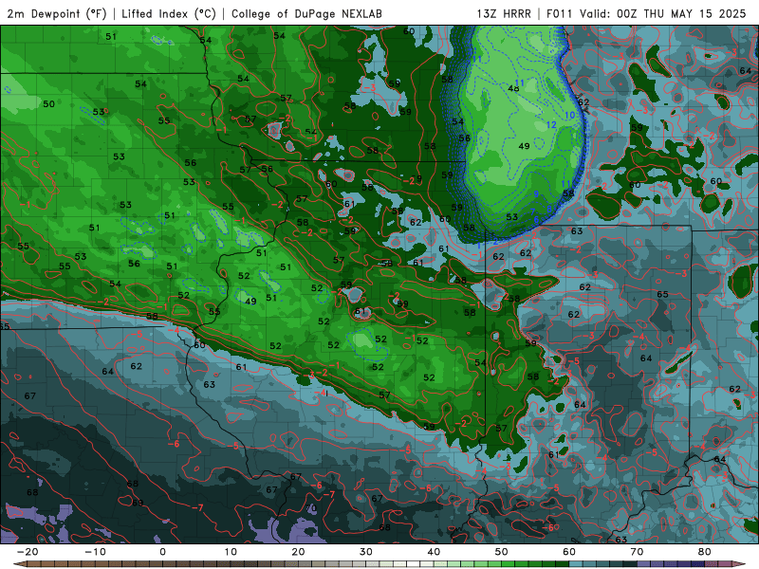Click the 69 dewpoint value on the map
The image size is (759, 569).
[138, 503]
